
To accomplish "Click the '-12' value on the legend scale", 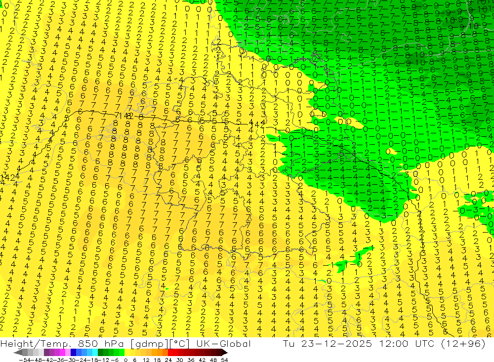I will click(103, 360).
